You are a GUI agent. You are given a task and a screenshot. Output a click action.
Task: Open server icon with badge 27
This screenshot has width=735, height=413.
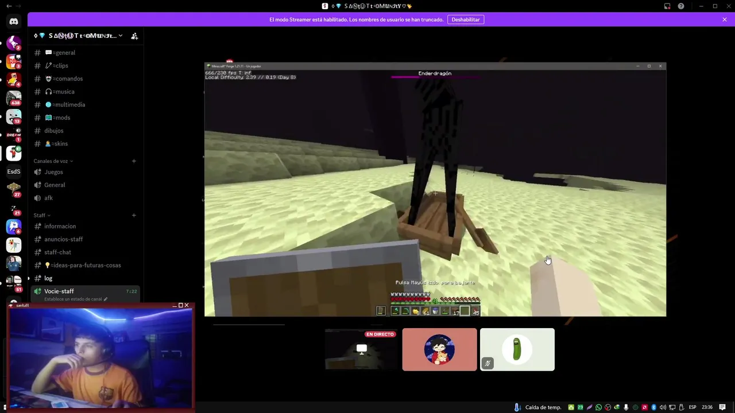tap(14, 189)
